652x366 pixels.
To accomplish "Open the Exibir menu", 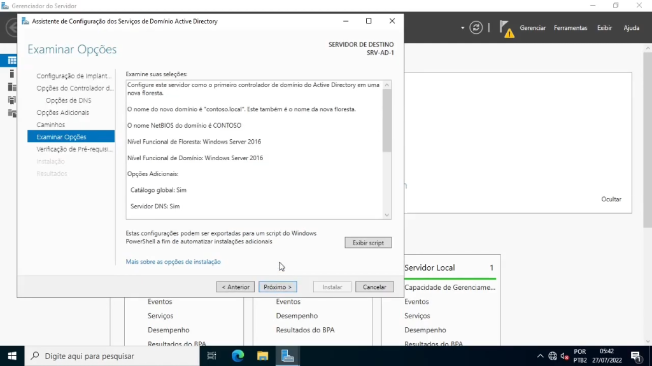I will (x=605, y=28).
